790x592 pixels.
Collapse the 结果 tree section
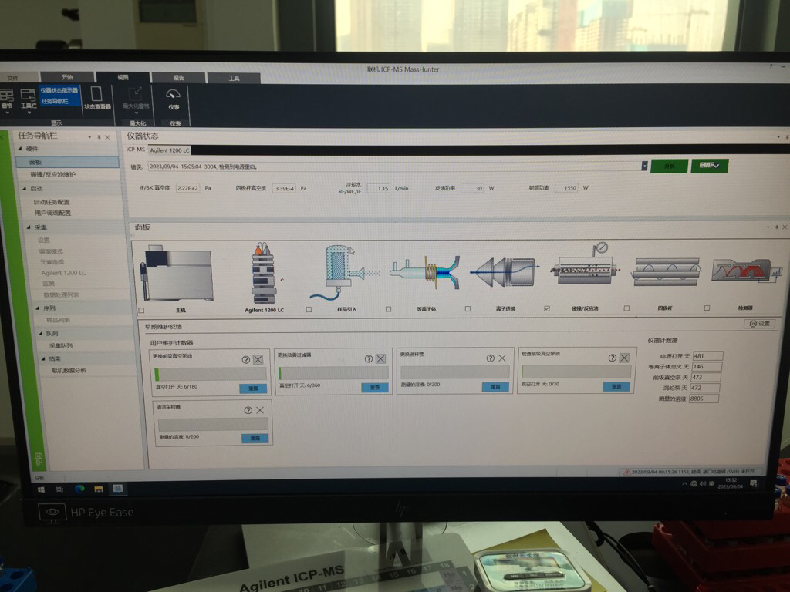coord(43,358)
